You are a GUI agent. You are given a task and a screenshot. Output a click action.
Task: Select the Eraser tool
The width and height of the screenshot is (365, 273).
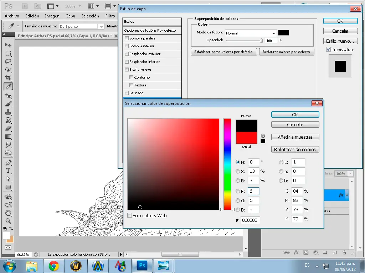click(8, 128)
